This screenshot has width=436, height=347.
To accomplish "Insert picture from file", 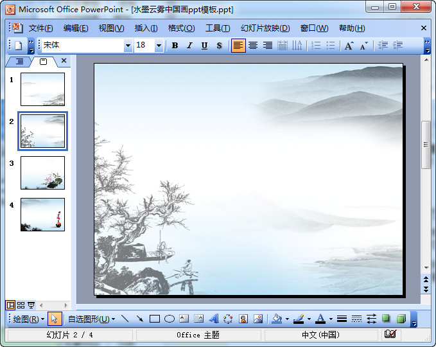I will [258, 319].
